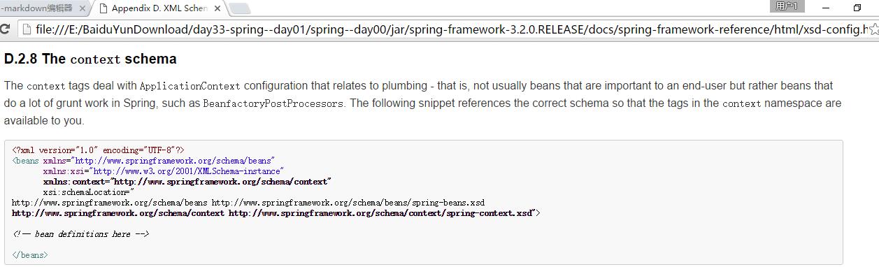Click the D.2.8 The context schema heading
The image size is (879, 267).
(x=90, y=59)
